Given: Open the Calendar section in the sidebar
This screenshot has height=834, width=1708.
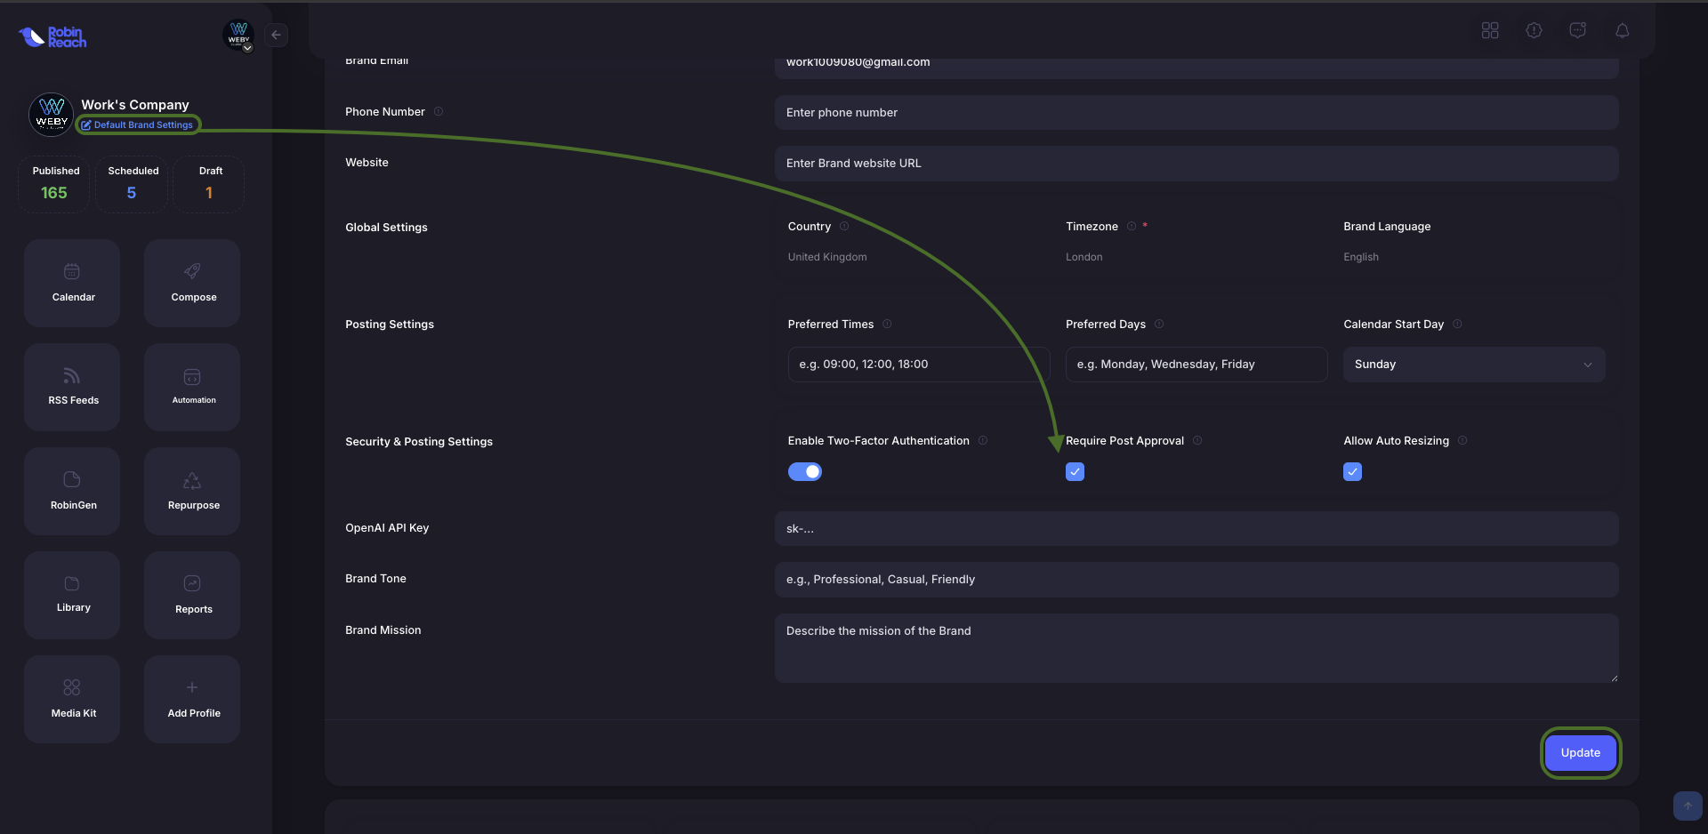Looking at the screenshot, I should click(x=72, y=283).
